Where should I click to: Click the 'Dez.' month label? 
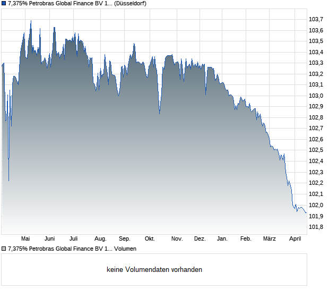point(200,239)
